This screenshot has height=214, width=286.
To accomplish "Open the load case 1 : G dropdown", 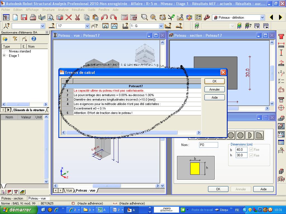I will tap(161, 26).
